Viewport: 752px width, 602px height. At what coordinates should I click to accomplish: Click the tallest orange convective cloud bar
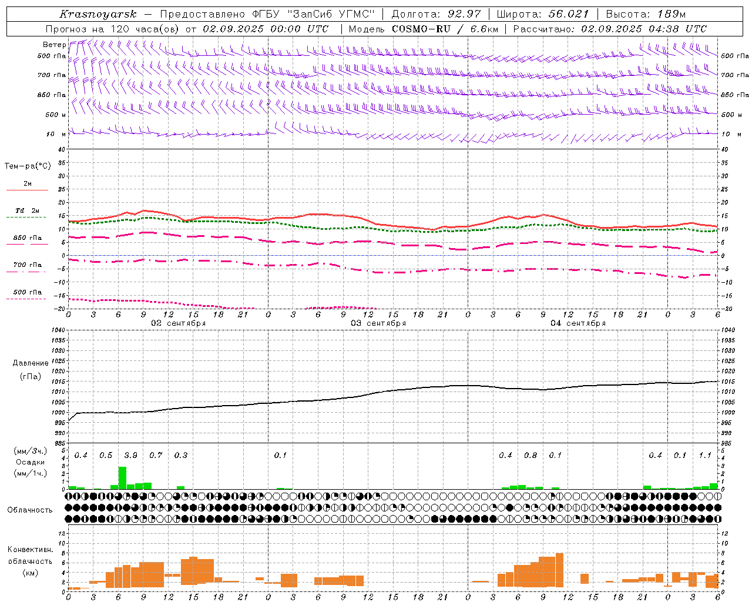(559, 570)
